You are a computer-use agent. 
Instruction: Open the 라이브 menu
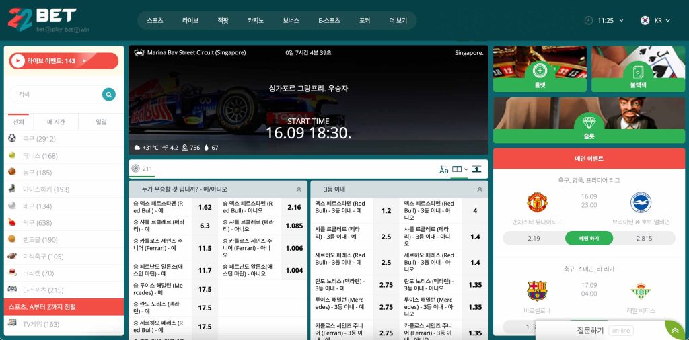click(x=190, y=20)
